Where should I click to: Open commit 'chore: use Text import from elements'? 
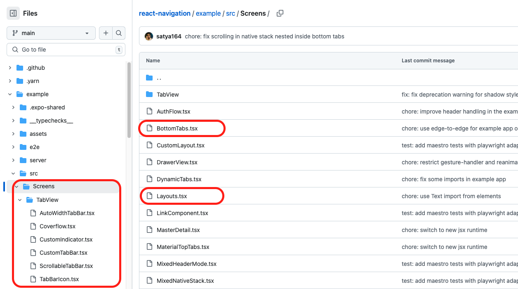click(x=451, y=196)
